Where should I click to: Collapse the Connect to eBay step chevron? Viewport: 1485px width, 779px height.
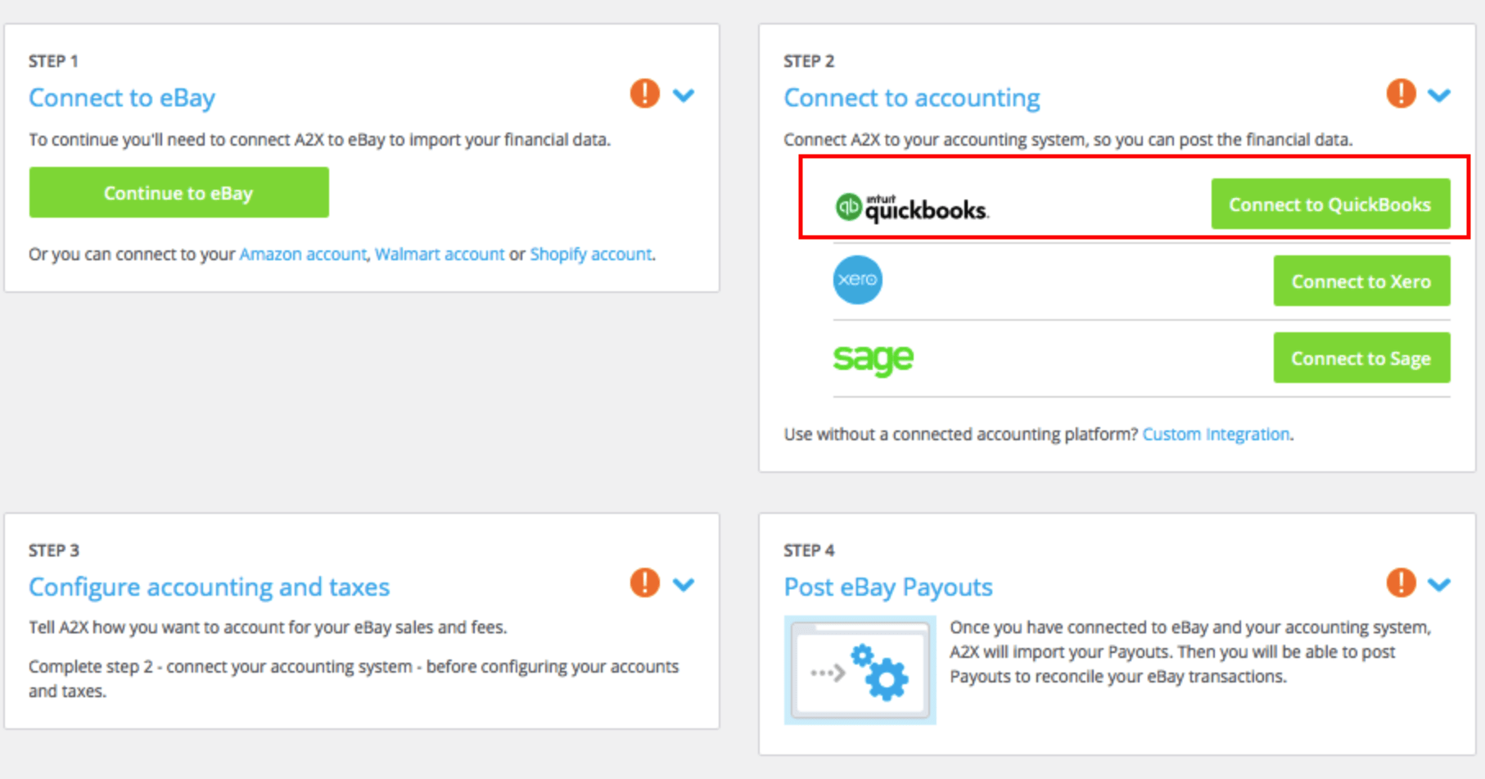pyautogui.click(x=684, y=95)
